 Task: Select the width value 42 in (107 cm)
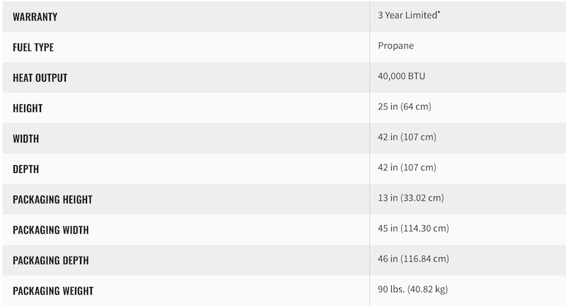pyautogui.click(x=408, y=137)
